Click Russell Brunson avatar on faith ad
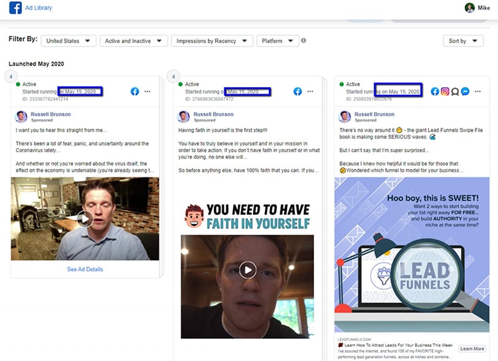 tap(183, 117)
